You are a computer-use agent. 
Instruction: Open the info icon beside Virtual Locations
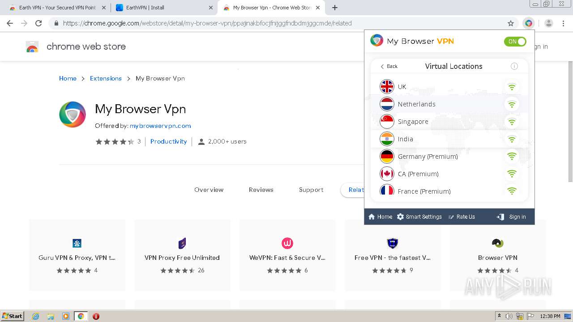pos(514,66)
